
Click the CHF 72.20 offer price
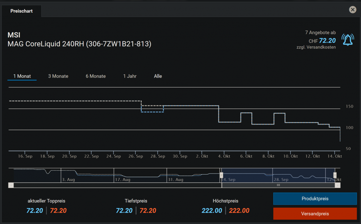click(x=327, y=41)
